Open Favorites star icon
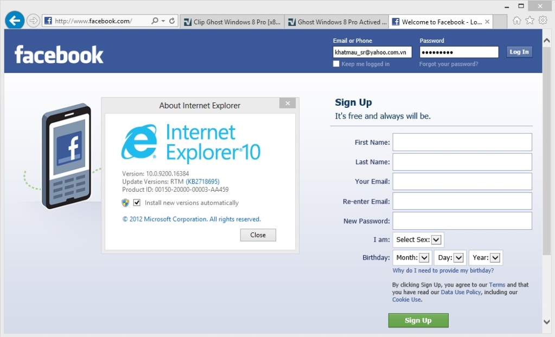555x337 pixels. click(530, 21)
